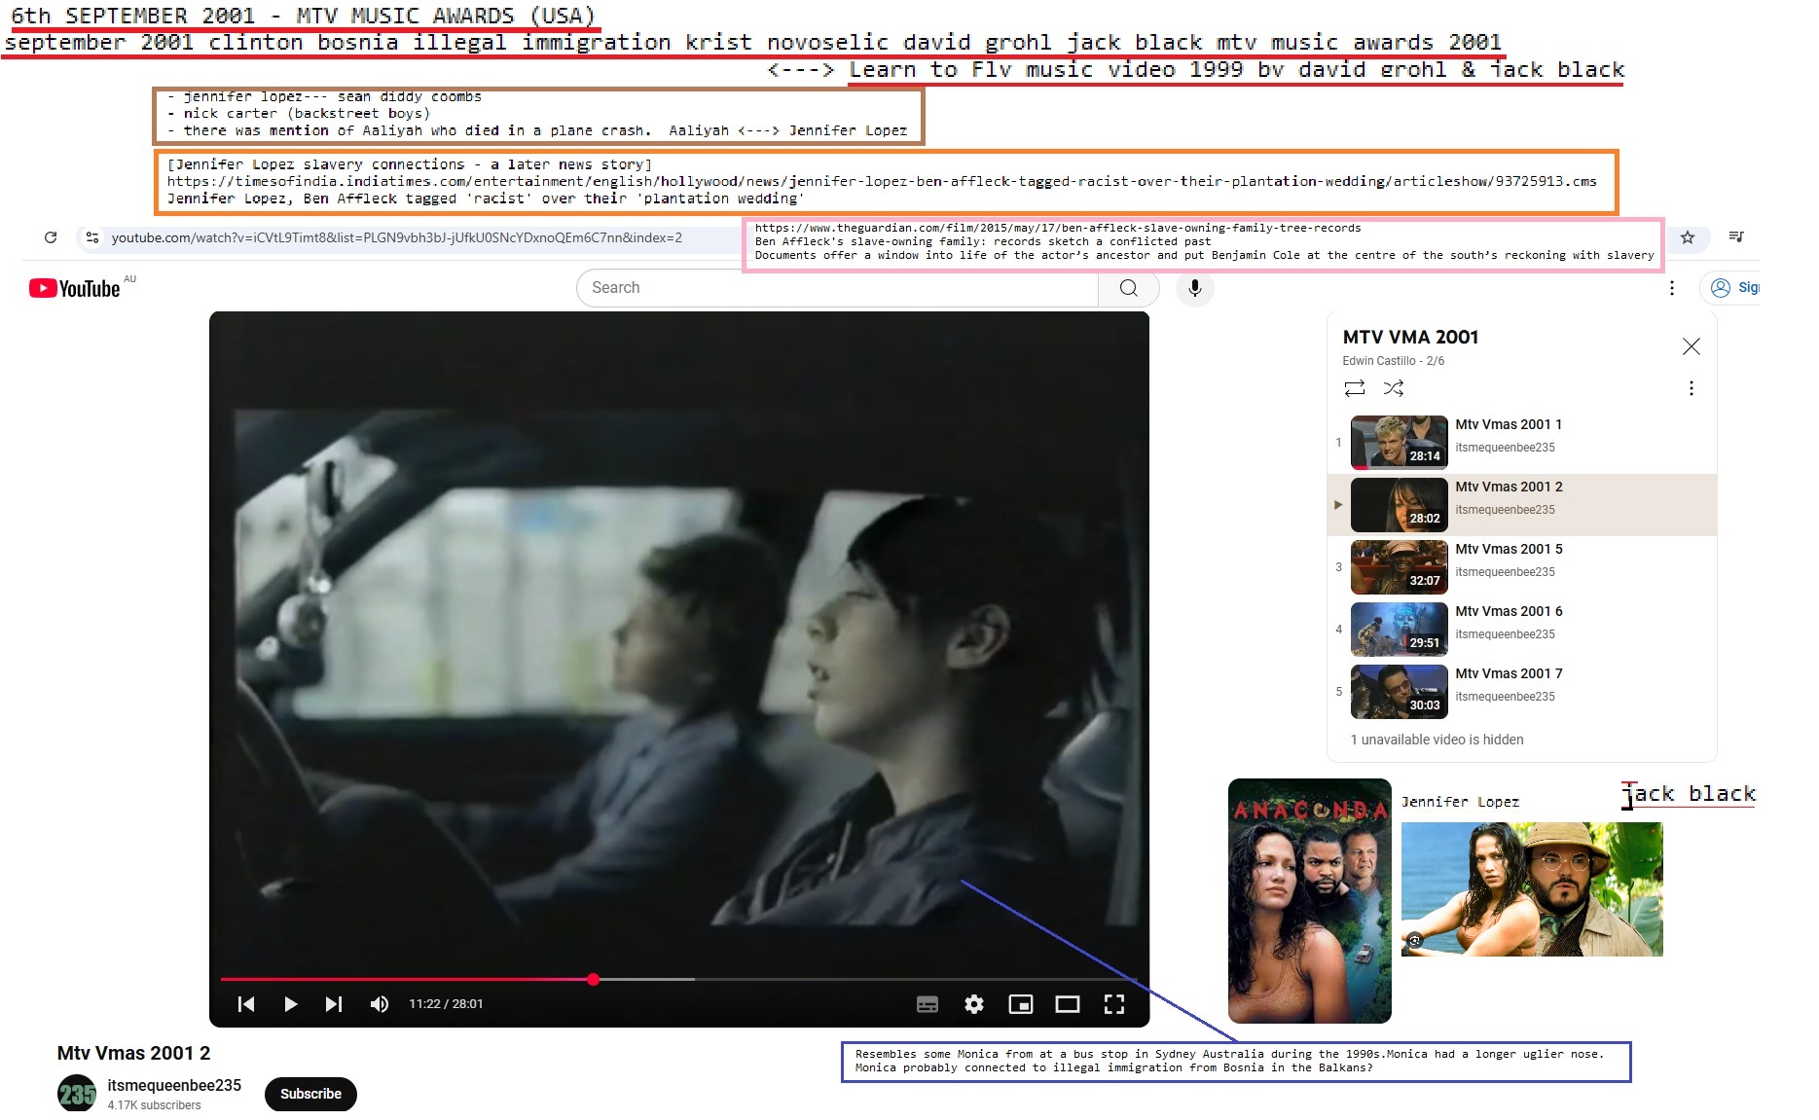Play playlist item titled Mtv Vmas 2001 6
1819x1120 pixels.
click(x=1509, y=611)
